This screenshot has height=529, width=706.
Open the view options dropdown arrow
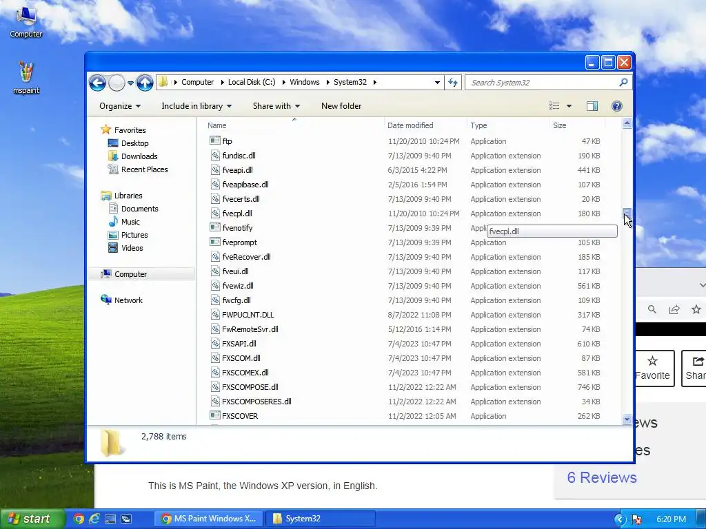pyautogui.click(x=569, y=106)
